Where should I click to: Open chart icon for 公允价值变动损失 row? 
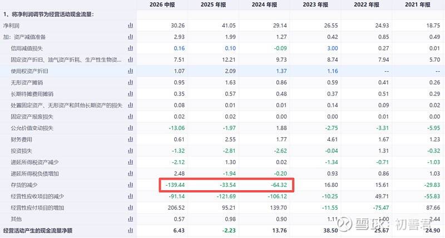[130, 128]
